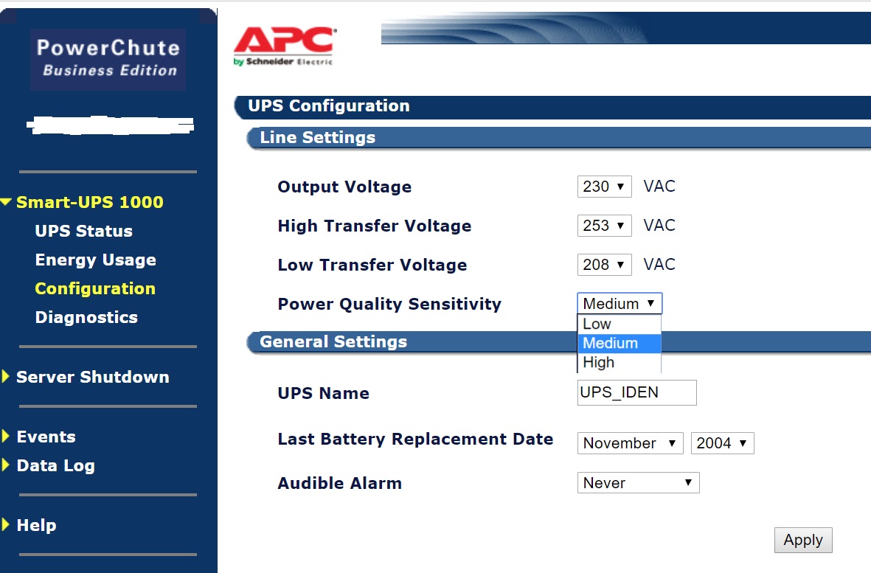Go to the Configuration page
Image resolution: width=871 pixels, height=573 pixels.
pos(95,288)
